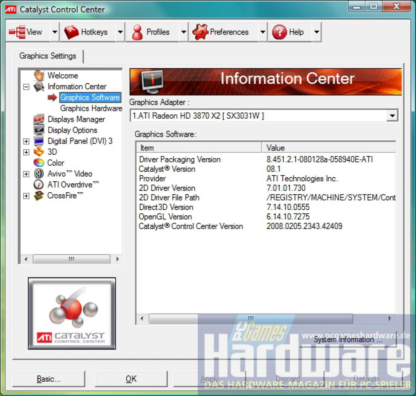416x396 pixels.
Task: Click the Value column header
Action: [x=329, y=148]
